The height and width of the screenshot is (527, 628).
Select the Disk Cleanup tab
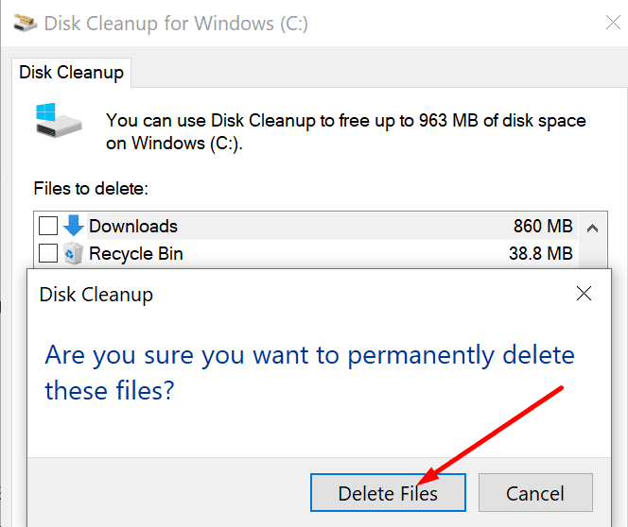pos(71,73)
